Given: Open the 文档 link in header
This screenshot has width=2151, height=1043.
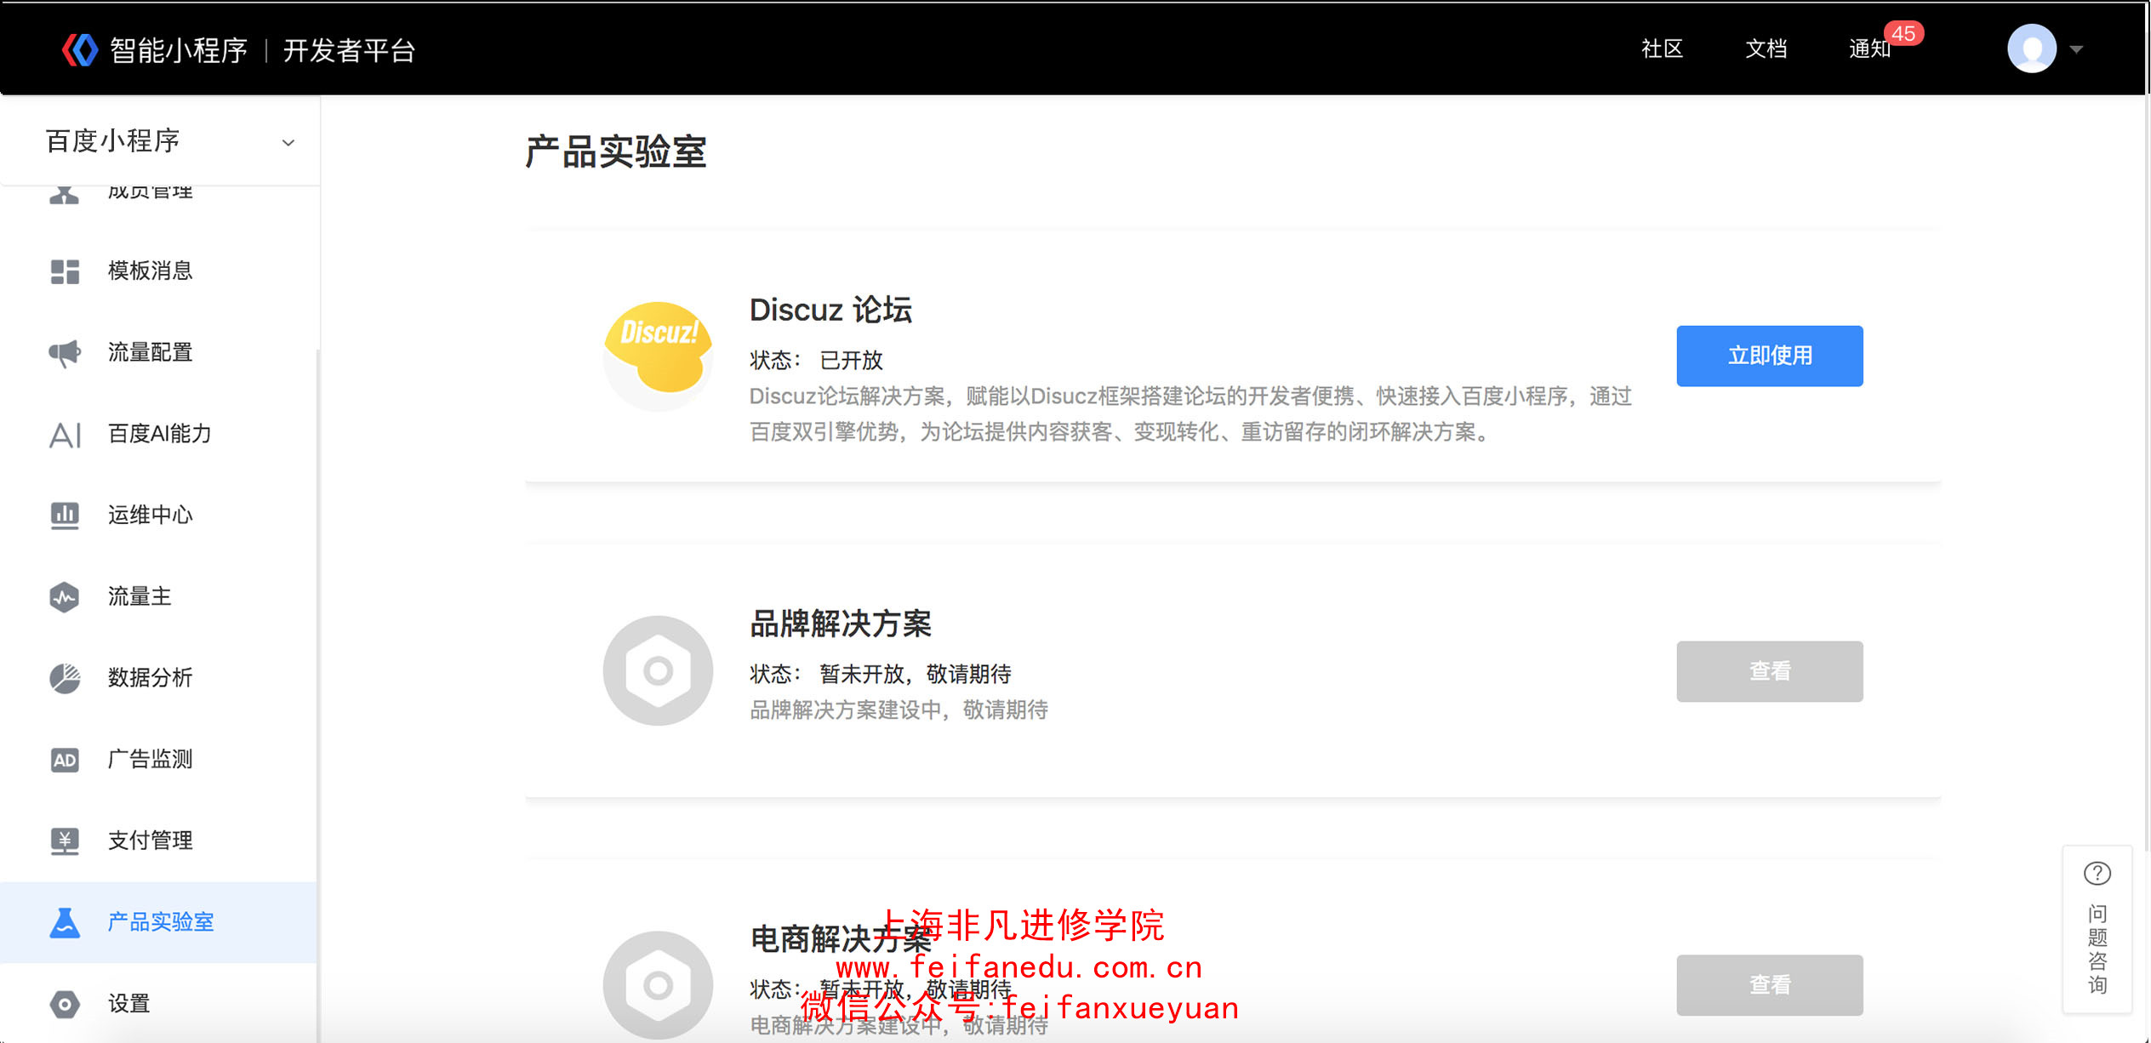Looking at the screenshot, I should (x=1766, y=49).
